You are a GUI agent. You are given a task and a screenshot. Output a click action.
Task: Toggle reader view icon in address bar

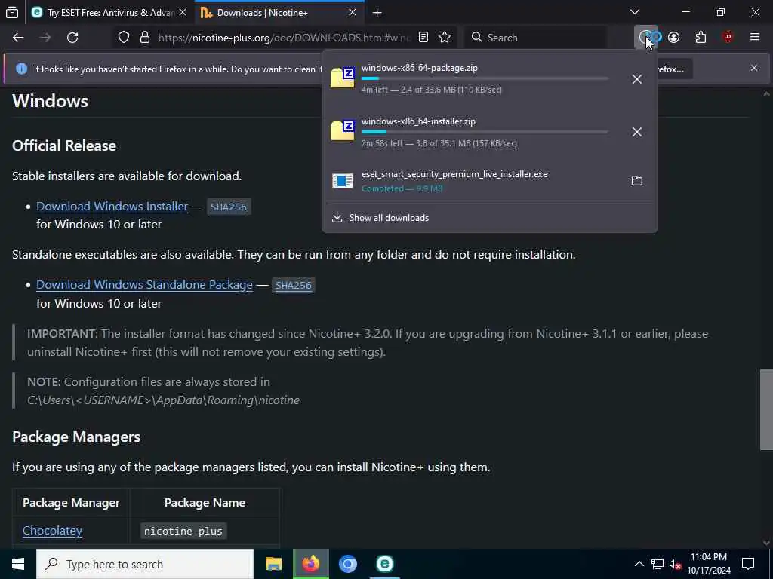(423, 38)
